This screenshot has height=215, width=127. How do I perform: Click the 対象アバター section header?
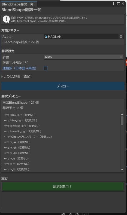10,30
